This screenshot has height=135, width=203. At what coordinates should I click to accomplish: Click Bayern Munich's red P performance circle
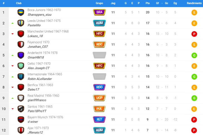click(194, 119)
